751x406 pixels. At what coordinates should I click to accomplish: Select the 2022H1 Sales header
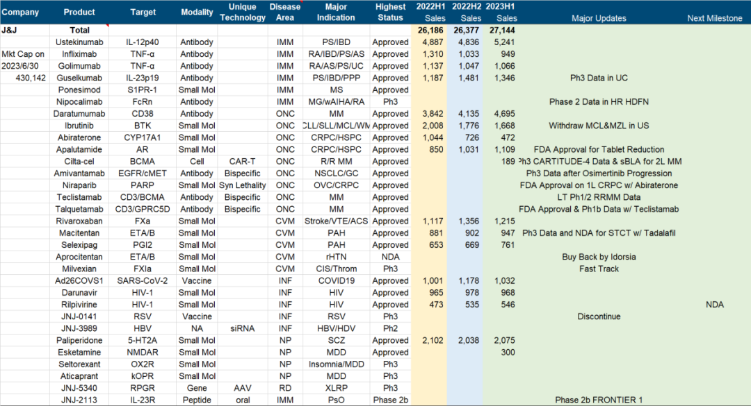(430, 12)
